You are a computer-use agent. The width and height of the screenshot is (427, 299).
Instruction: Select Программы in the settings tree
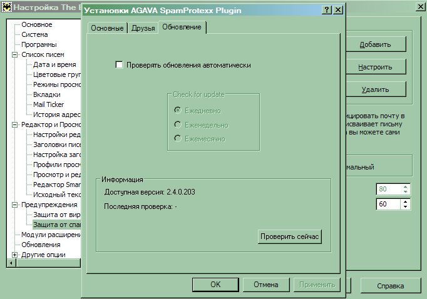point(39,44)
